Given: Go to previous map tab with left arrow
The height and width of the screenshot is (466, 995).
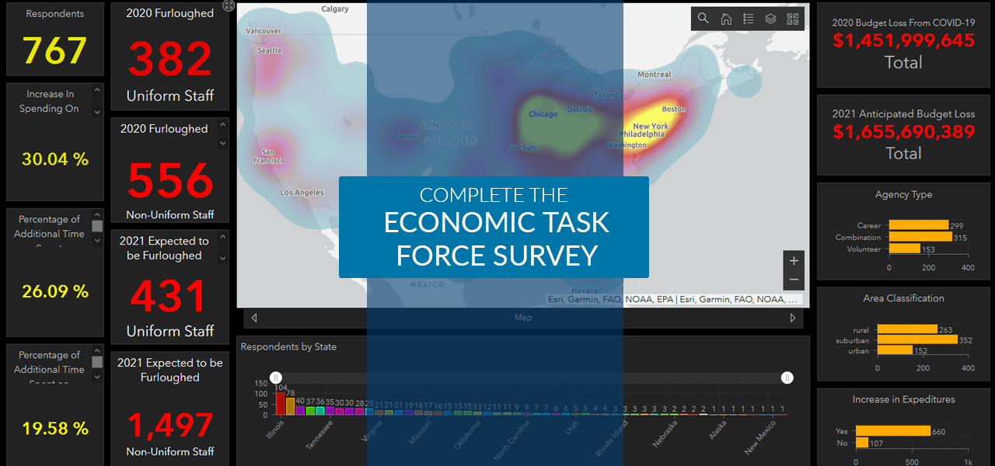Looking at the screenshot, I should [253, 318].
